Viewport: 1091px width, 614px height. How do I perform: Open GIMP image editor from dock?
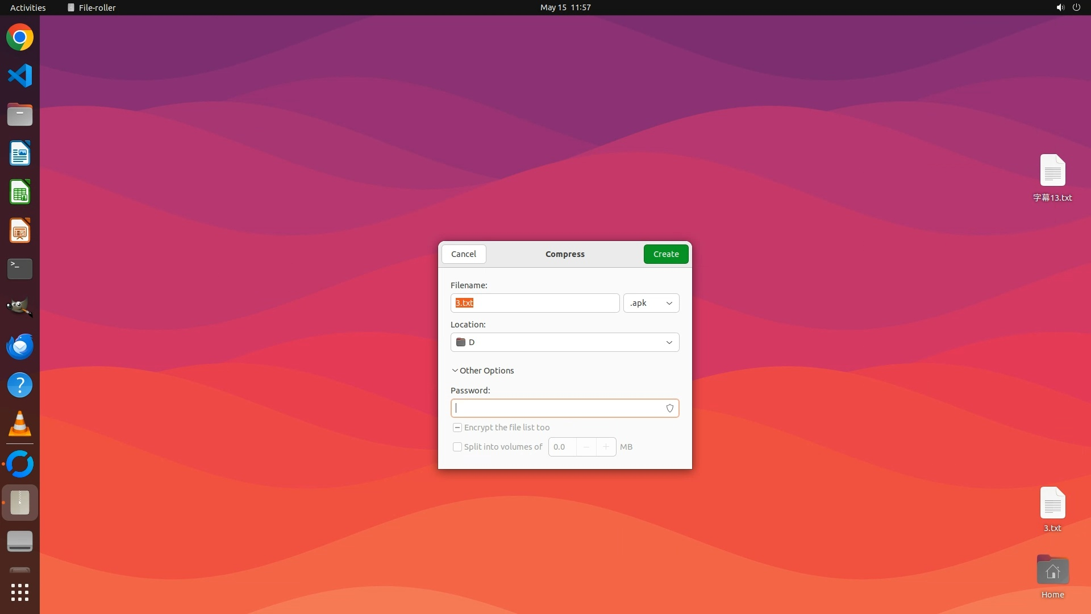20,308
